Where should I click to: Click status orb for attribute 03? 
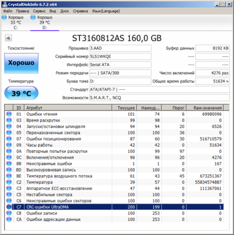[x=9, y=120]
